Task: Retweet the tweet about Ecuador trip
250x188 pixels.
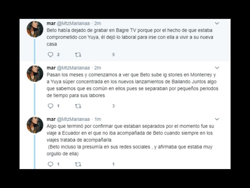Action: click(78, 164)
